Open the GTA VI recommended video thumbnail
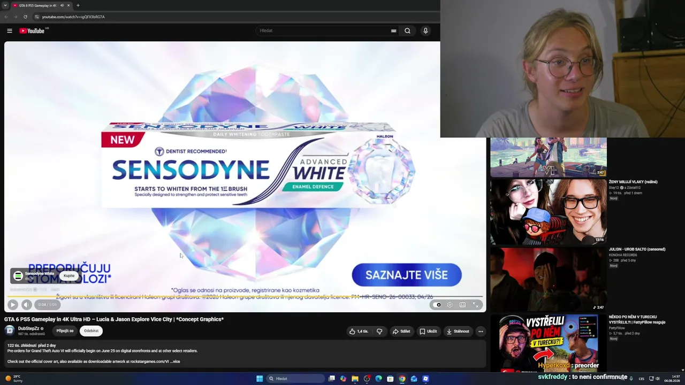Image resolution: width=685 pixels, height=385 pixels. [x=549, y=157]
